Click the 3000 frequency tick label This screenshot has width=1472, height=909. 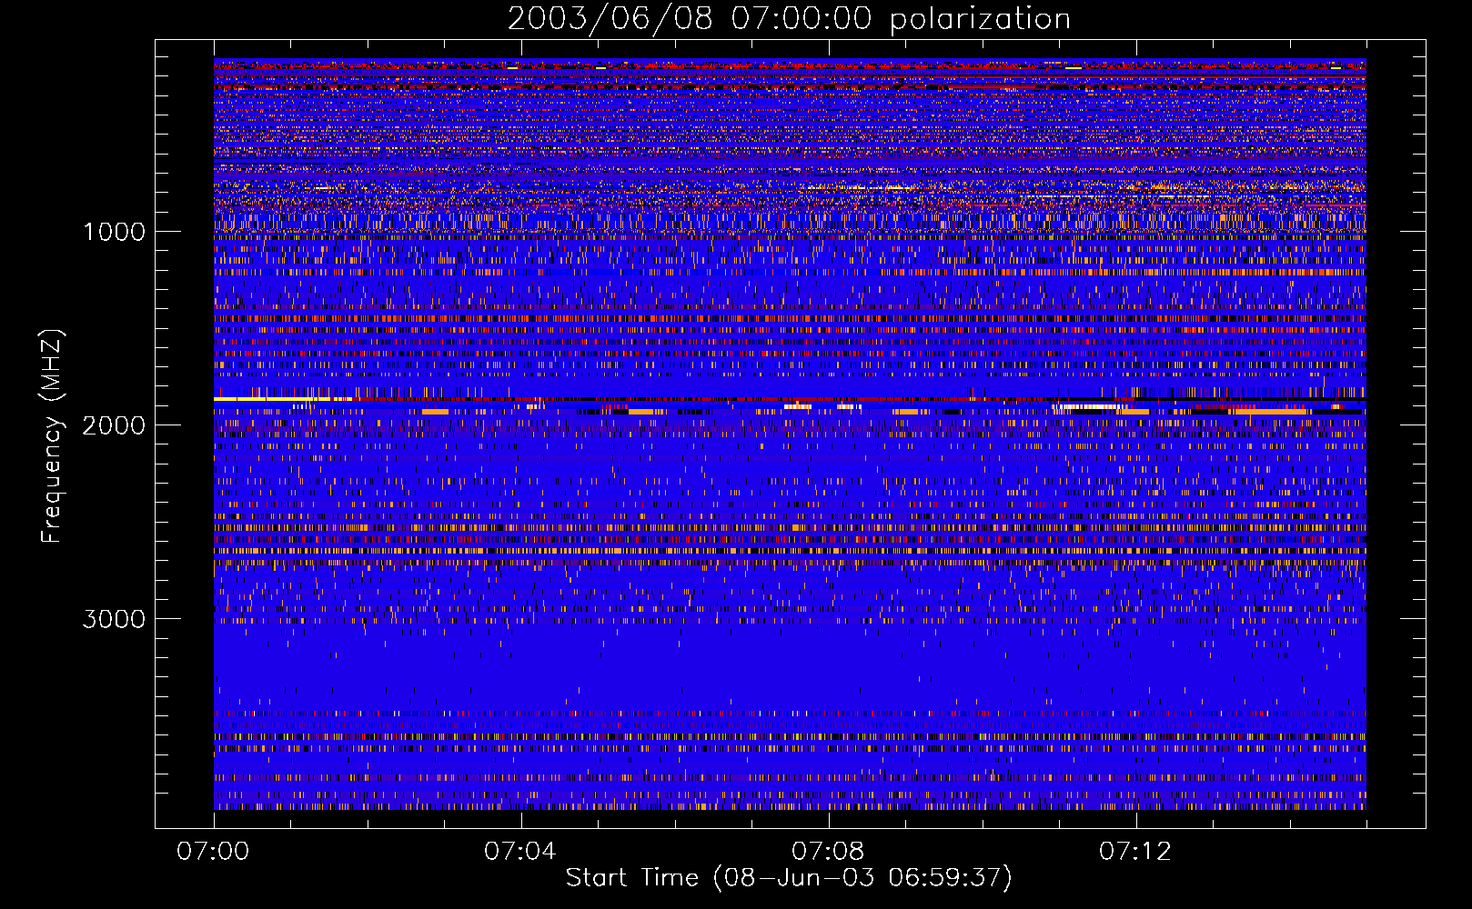114,619
